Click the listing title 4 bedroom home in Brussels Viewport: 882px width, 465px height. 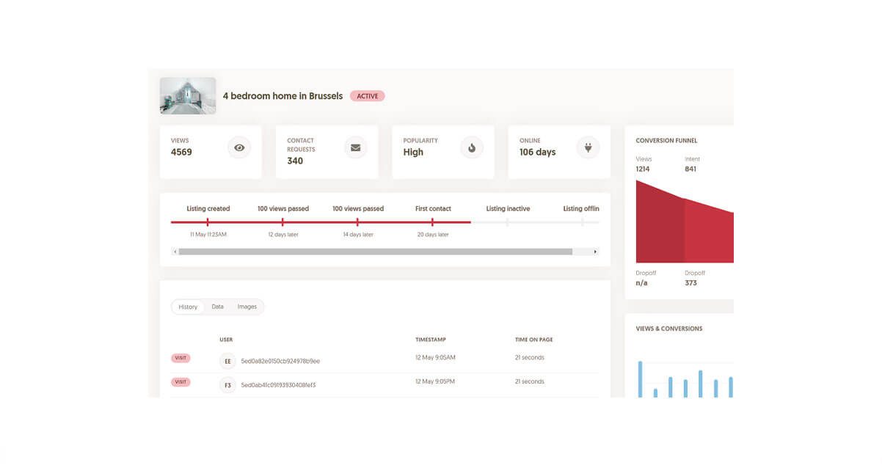[x=283, y=96]
